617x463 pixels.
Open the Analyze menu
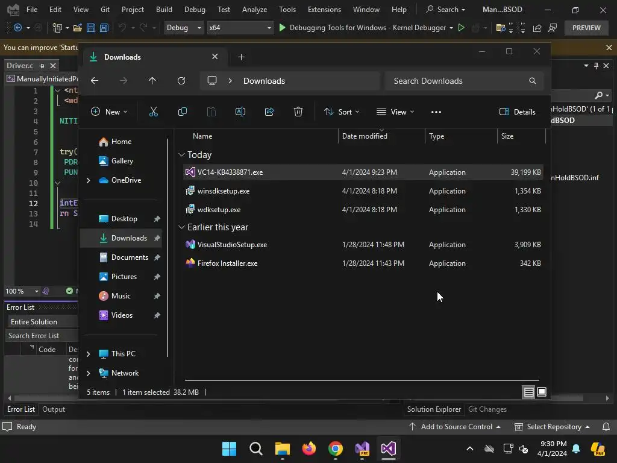[x=255, y=10]
